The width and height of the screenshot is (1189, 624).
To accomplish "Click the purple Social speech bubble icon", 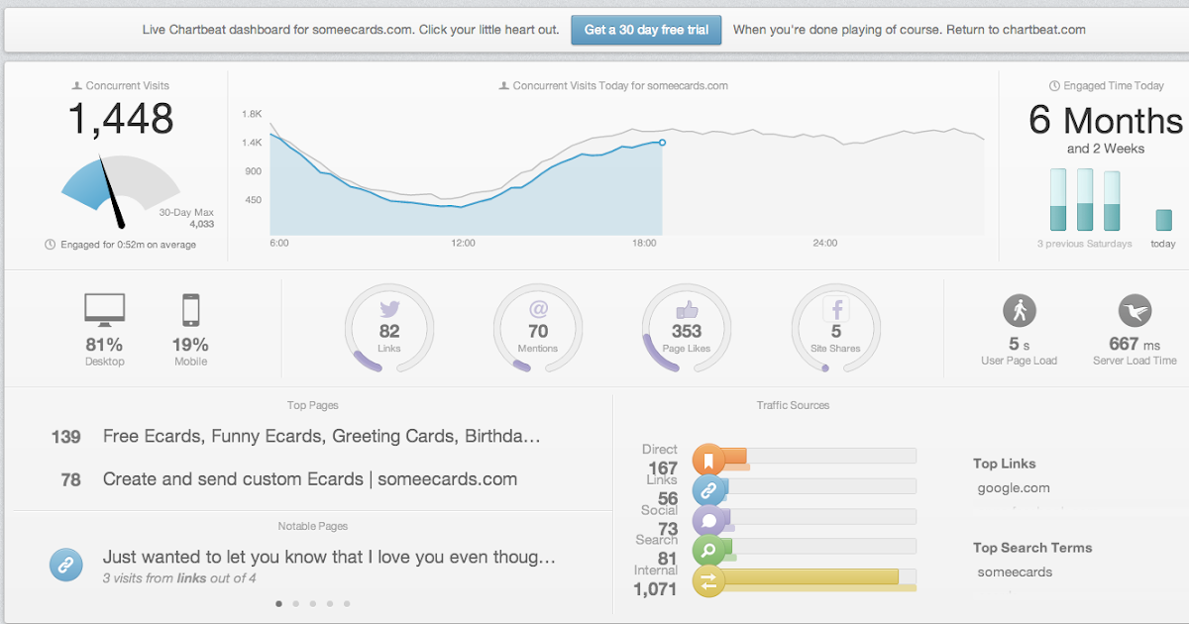I will [709, 520].
